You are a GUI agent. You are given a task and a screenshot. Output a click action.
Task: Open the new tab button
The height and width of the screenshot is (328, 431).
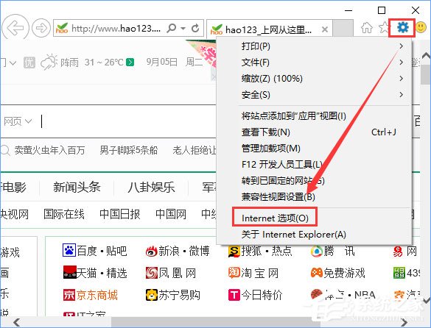pyautogui.click(x=343, y=28)
